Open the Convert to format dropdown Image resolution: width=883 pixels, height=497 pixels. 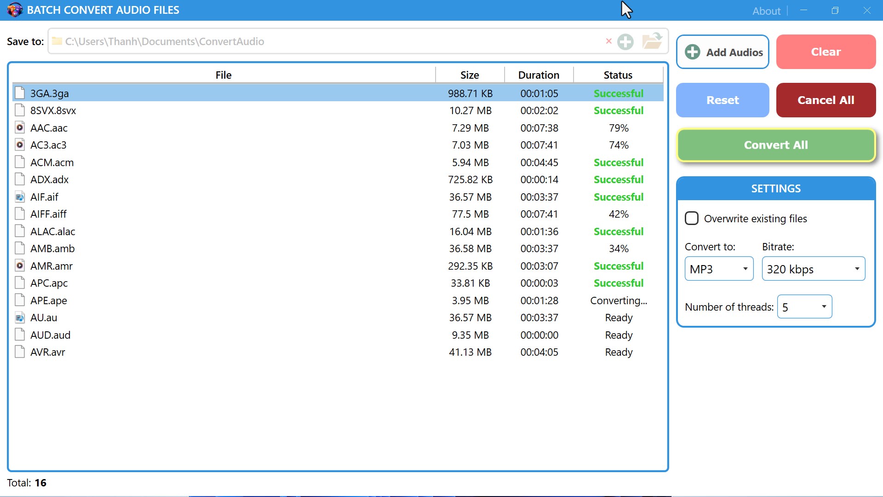(719, 269)
